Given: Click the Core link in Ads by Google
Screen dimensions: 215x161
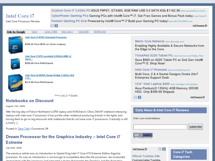Looking at the screenshot, I should [x=34, y=32].
